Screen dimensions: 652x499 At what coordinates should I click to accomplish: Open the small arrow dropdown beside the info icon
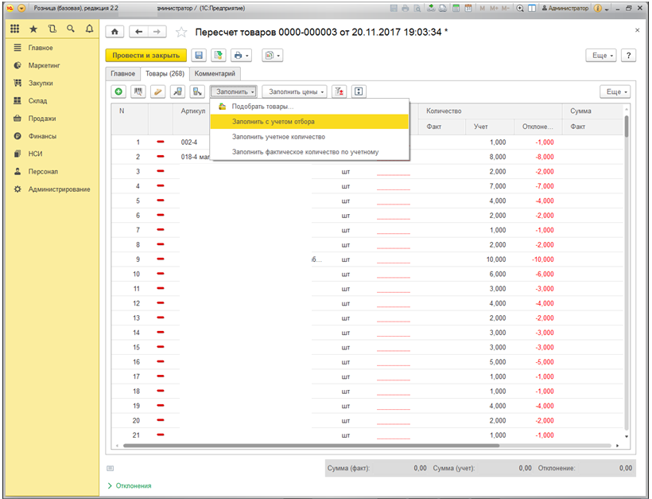coord(607,9)
